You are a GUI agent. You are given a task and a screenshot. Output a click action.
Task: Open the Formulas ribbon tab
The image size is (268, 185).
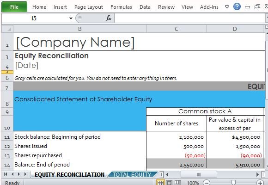[121, 7]
